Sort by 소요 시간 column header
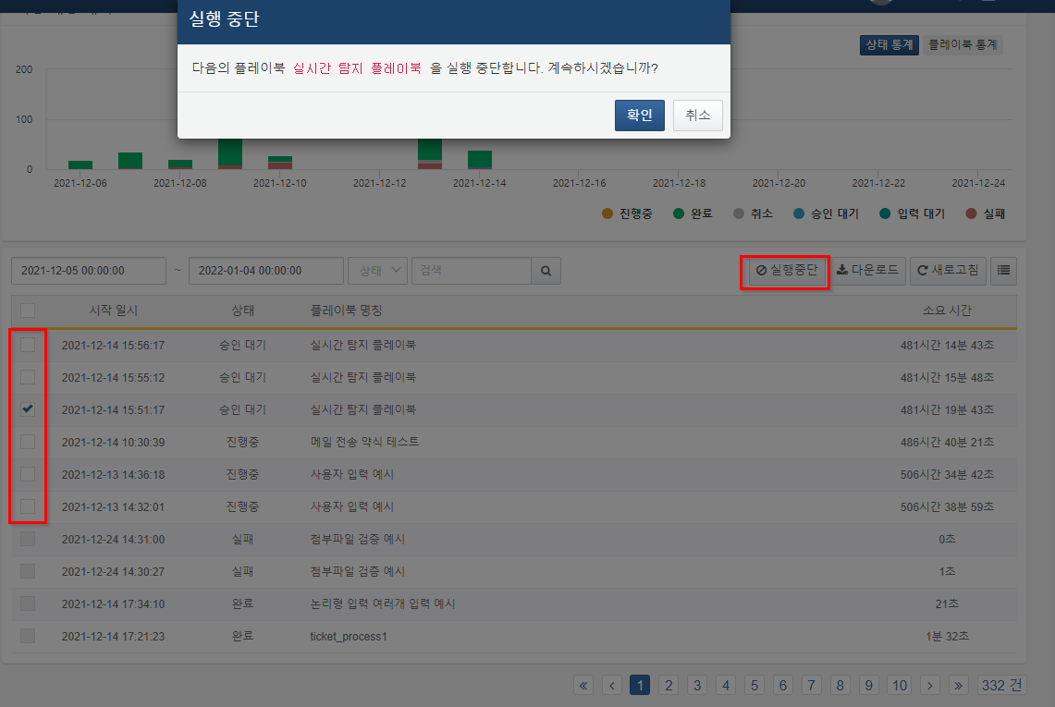The height and width of the screenshot is (707, 1055). 947,311
